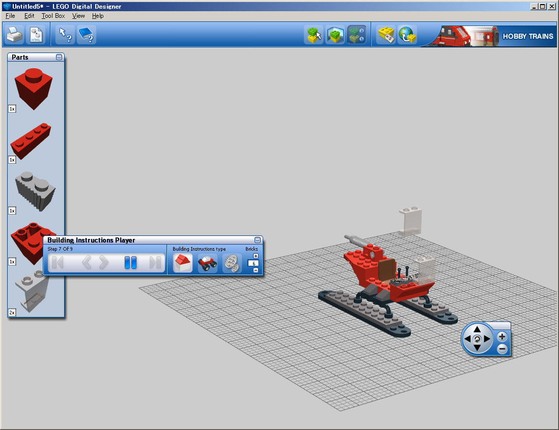Click the red sled model in scene
Image resolution: width=559 pixels, height=430 pixels.
387,285
